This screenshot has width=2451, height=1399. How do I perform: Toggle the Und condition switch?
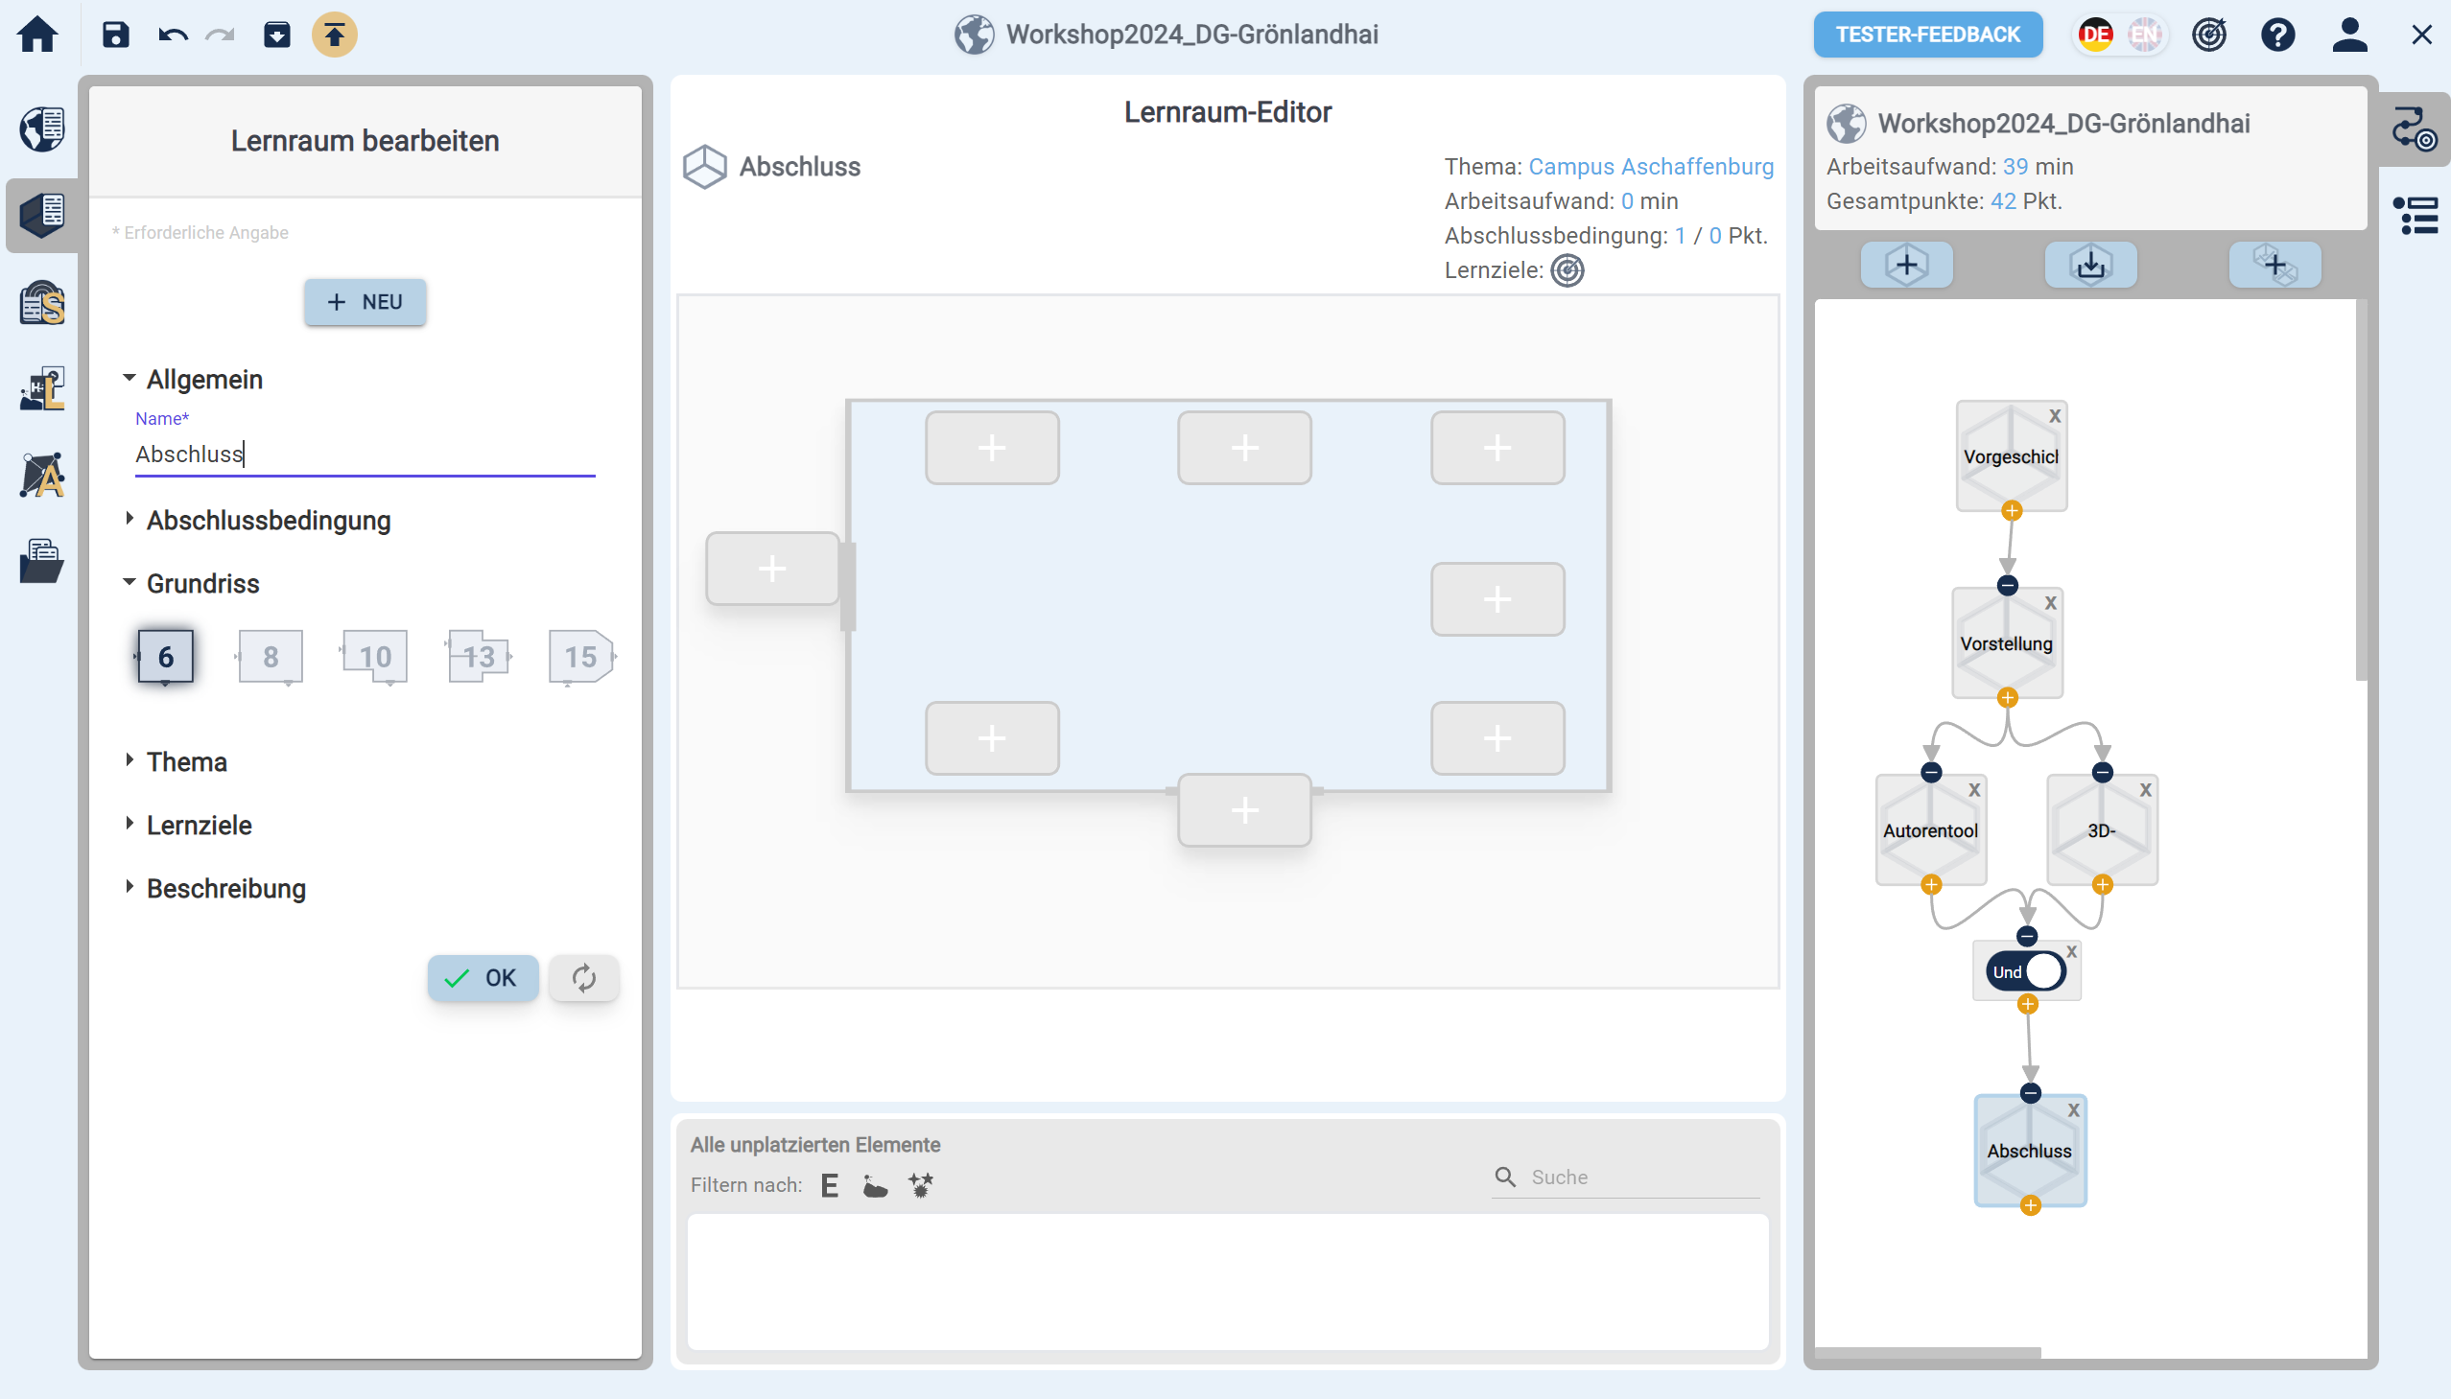pyautogui.click(x=2027, y=971)
